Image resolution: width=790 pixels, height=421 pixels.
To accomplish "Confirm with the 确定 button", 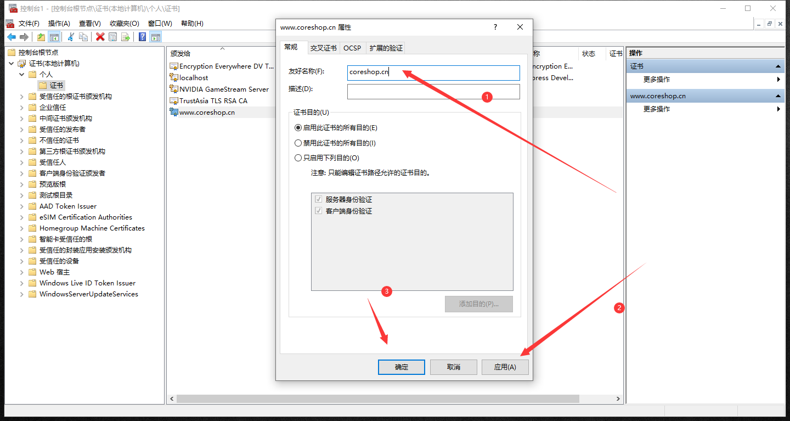I will [x=401, y=367].
